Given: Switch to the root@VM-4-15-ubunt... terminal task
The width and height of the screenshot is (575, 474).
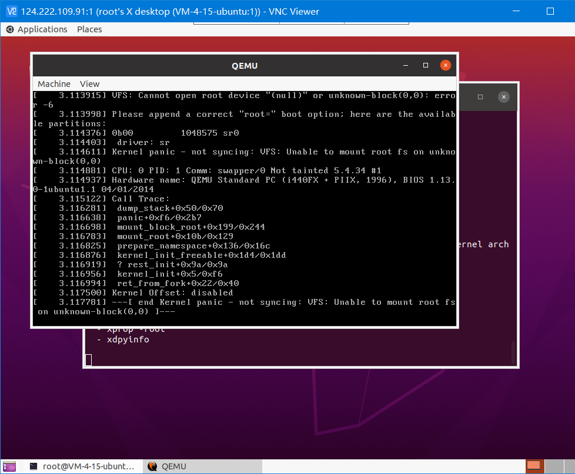Looking at the screenshot, I should [82, 466].
